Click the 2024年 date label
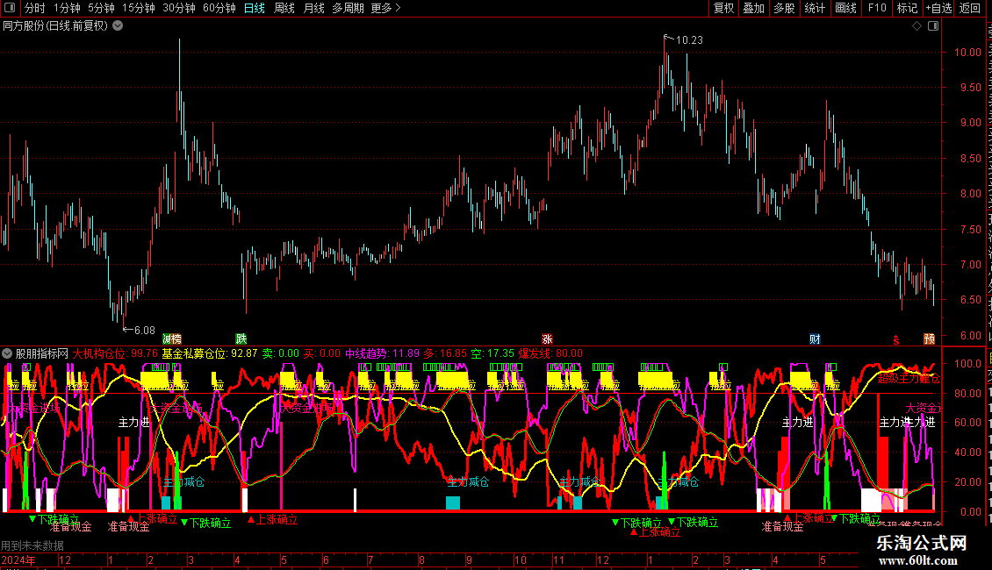 pos(18,559)
